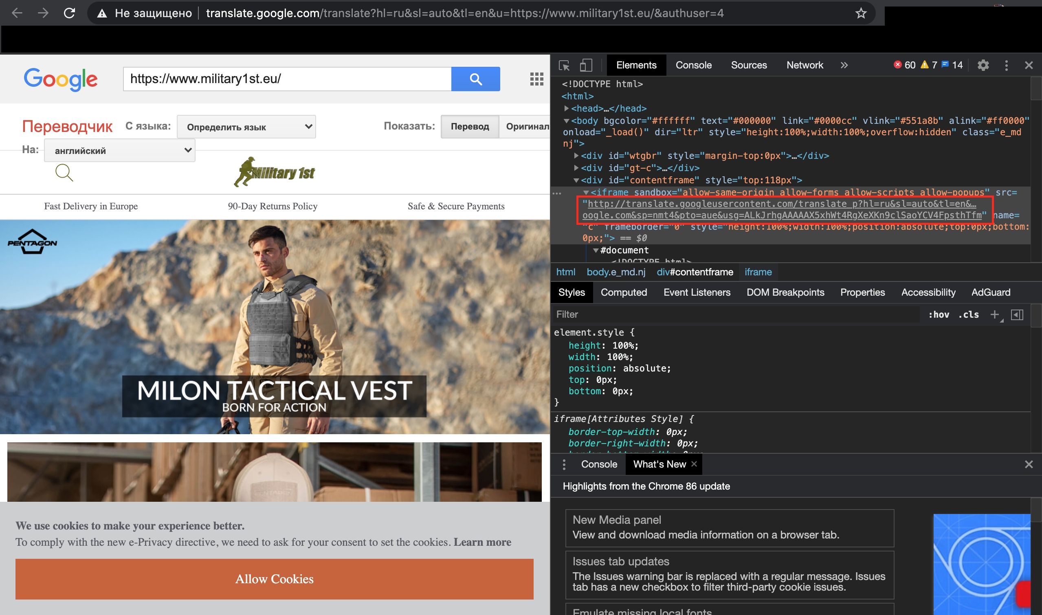This screenshot has height=615, width=1042.
Task: Switch to Elements tab
Action: pyautogui.click(x=636, y=65)
